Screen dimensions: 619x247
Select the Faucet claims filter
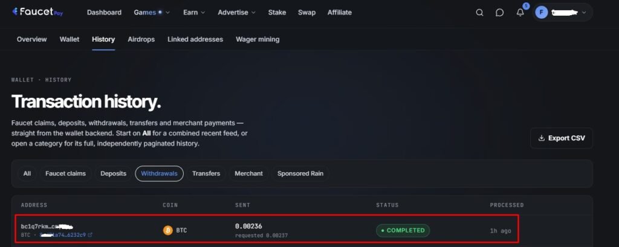click(x=65, y=173)
